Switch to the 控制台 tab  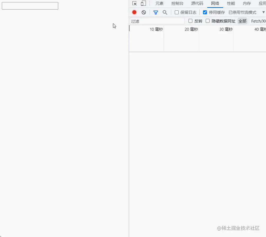point(177,3)
